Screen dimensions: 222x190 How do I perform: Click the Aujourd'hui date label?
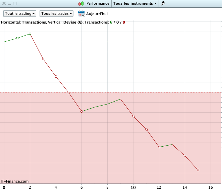coord(97,14)
